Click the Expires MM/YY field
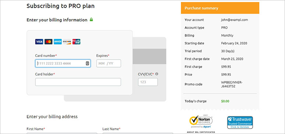Screen dimensions: 285x134 [x=108, y=64]
